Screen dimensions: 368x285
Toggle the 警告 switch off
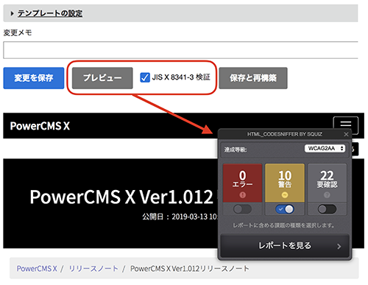[x=285, y=209]
